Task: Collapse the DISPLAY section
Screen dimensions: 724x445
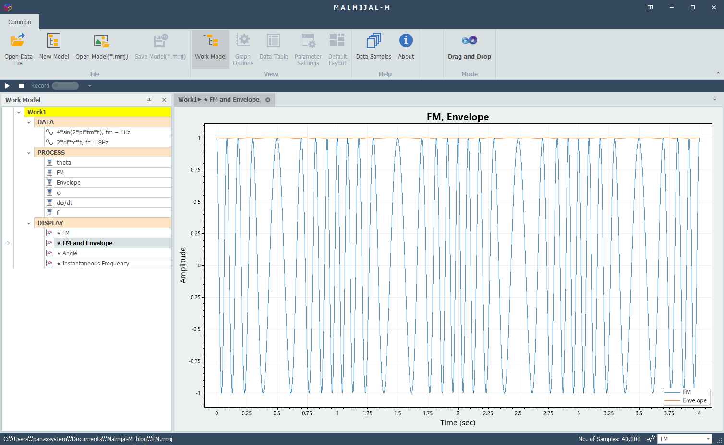Action: (x=29, y=223)
